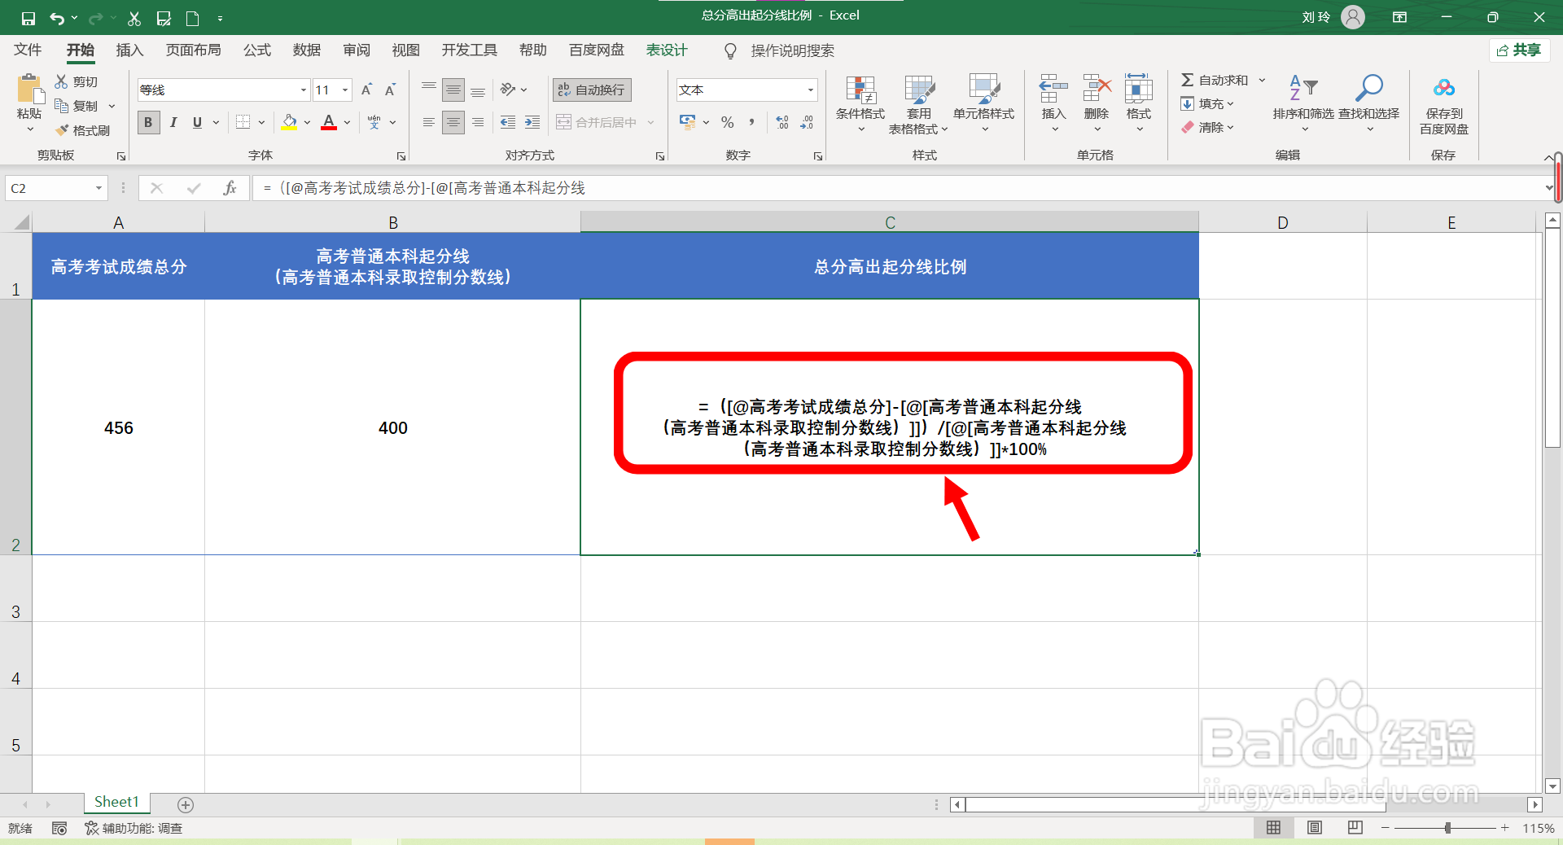Toggle center horizontal alignment
The height and width of the screenshot is (845, 1563).
(453, 122)
